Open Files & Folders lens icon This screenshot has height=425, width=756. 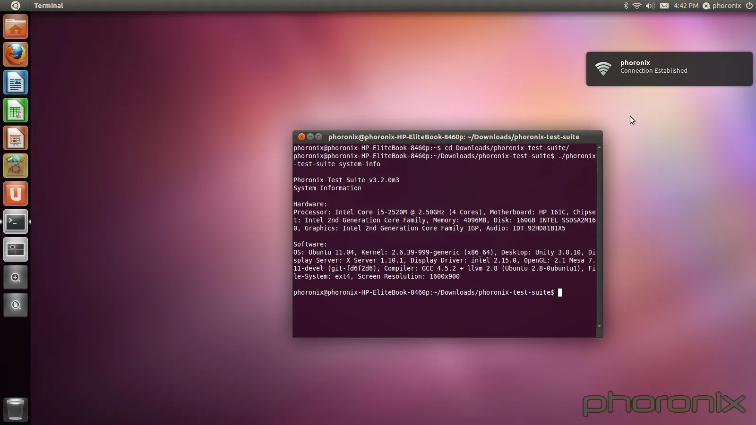[16, 305]
